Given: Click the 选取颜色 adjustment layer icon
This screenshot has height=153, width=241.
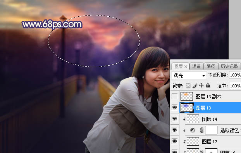Looking at the screenshot, I should point(193,130).
